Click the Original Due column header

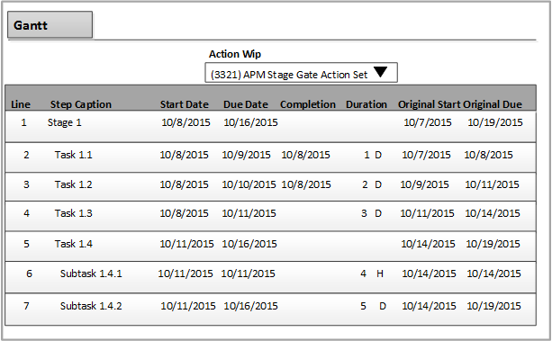[493, 104]
